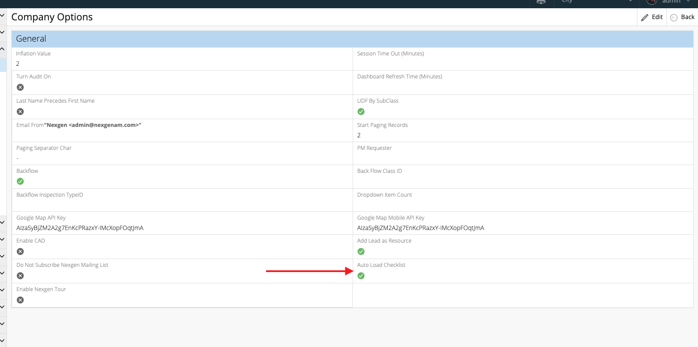
Task: Toggle the Backflow green checkmark
Action: point(20,181)
